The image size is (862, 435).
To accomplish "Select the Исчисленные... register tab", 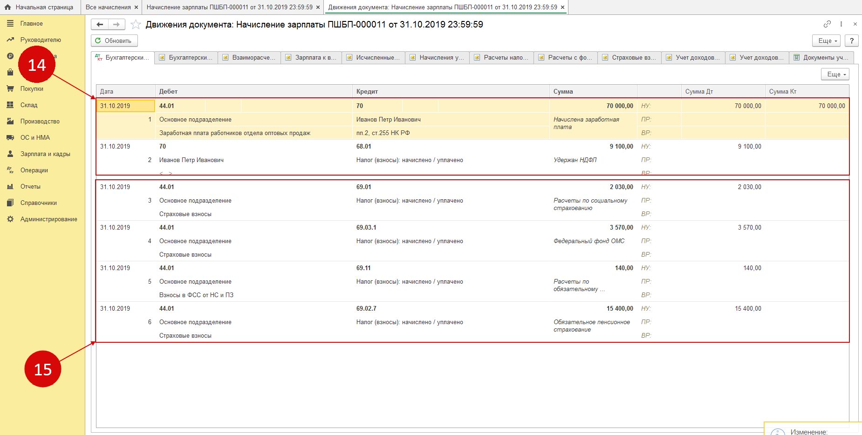I will pos(374,57).
